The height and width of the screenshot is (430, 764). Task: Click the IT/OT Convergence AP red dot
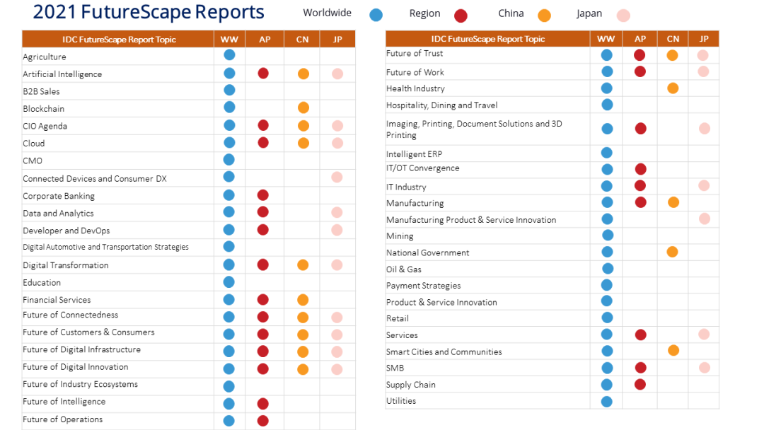tap(641, 169)
